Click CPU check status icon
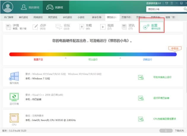This screenshot has height=136, width=187. click(141, 119)
